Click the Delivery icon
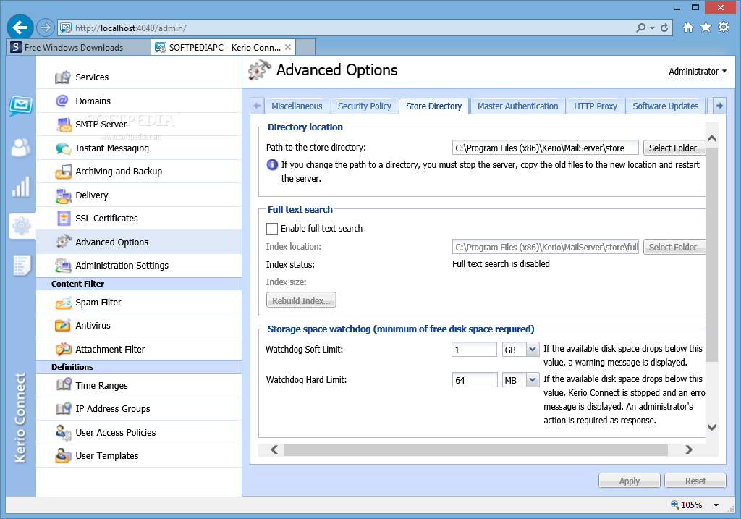Screen dimensions: 741x519 [64, 195]
